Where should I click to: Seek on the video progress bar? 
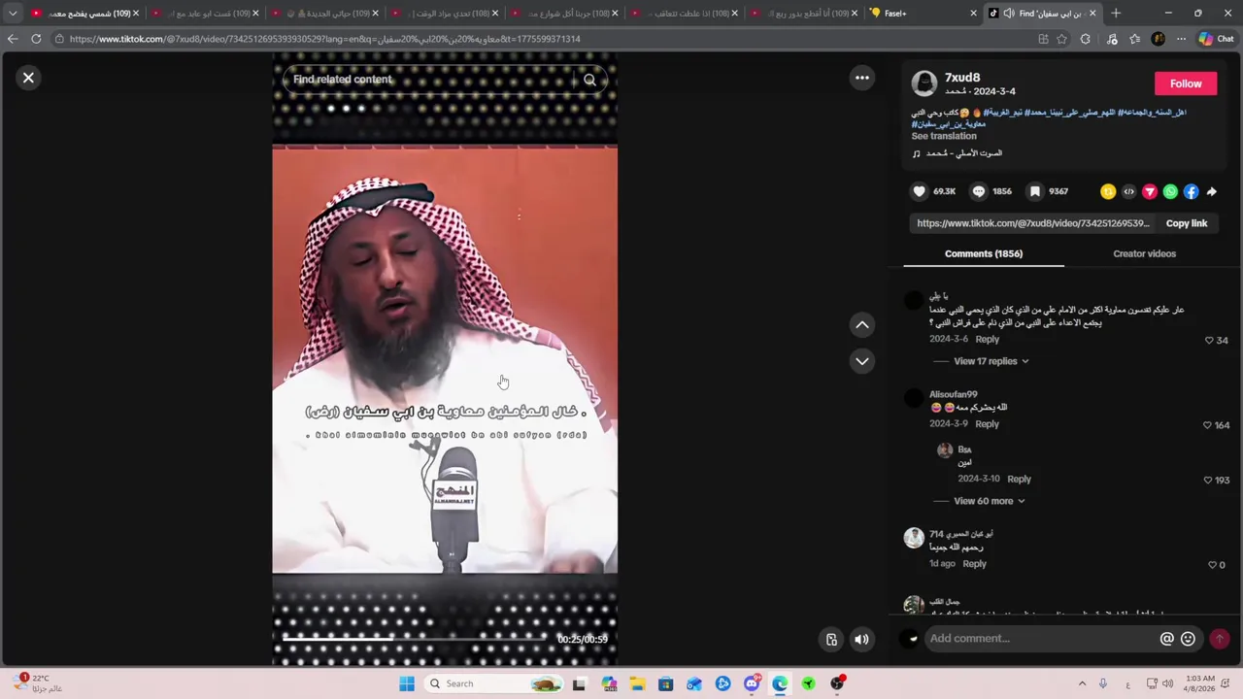[415, 638]
